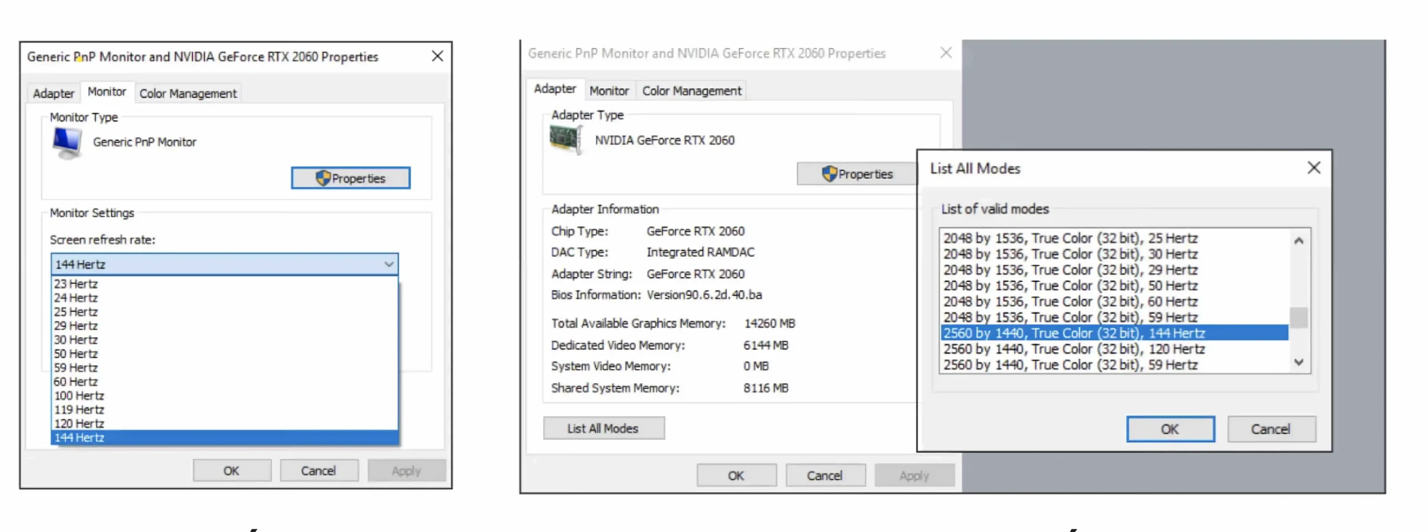Choose 23 Hertz refresh rate

224,284
